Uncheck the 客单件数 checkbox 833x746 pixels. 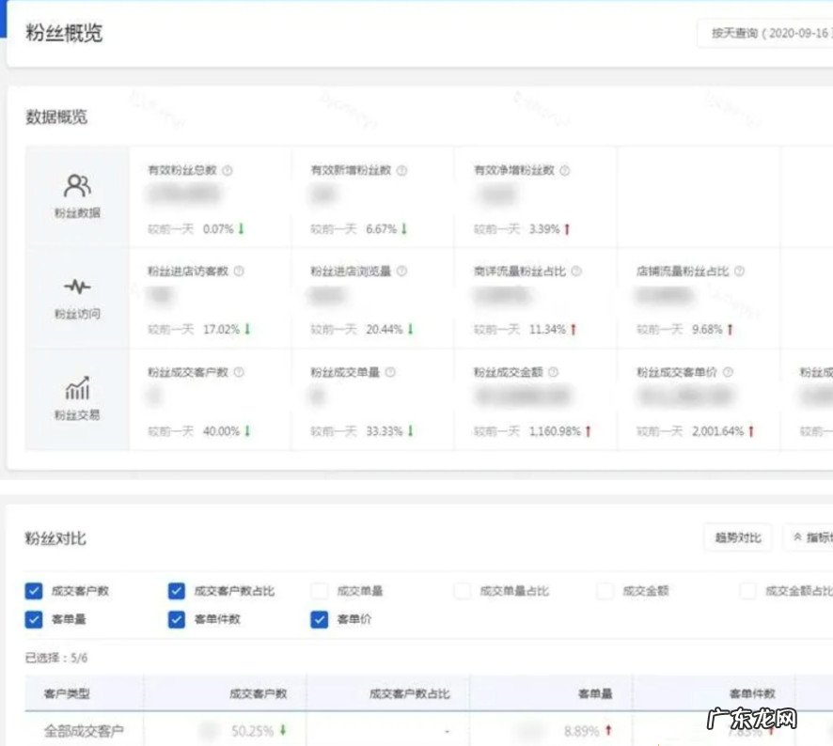[x=176, y=620]
